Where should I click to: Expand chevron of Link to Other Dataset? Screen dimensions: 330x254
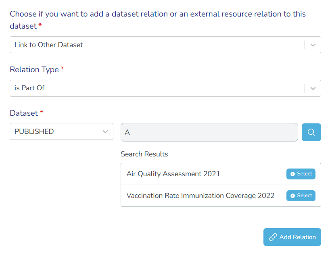[x=313, y=45]
